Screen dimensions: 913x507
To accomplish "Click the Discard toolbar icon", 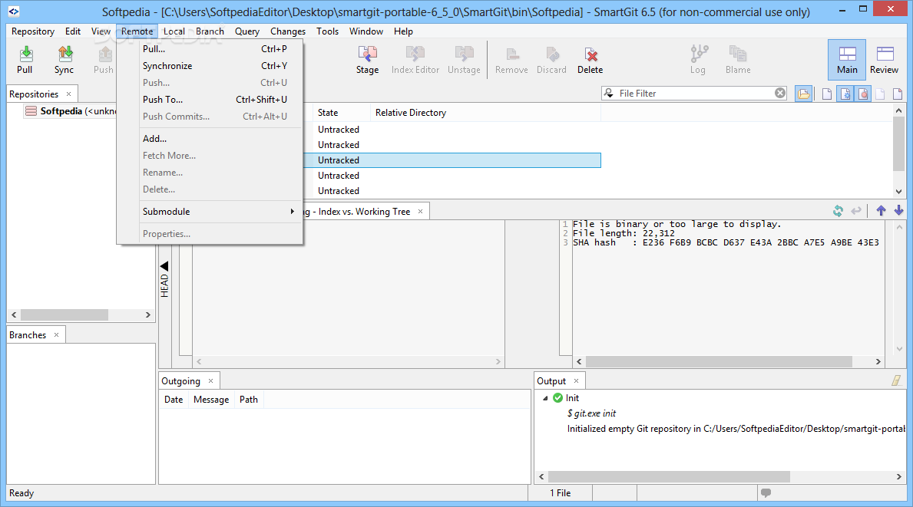I will click(x=551, y=60).
